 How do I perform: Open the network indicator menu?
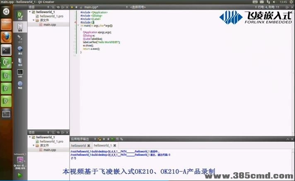pos(268,2)
